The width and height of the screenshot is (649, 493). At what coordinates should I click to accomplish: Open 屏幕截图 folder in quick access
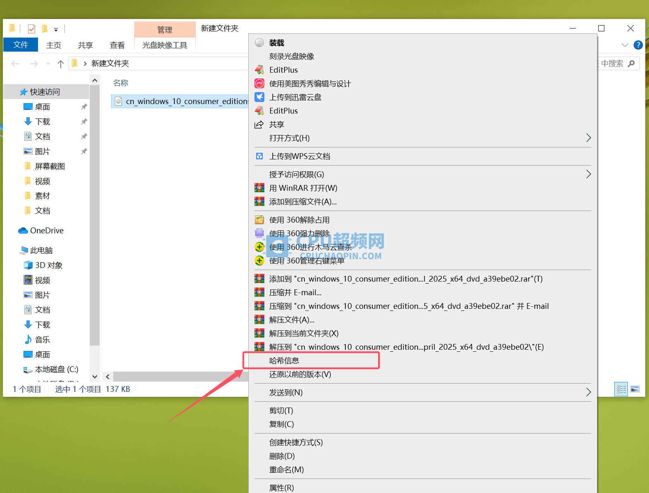click(50, 166)
